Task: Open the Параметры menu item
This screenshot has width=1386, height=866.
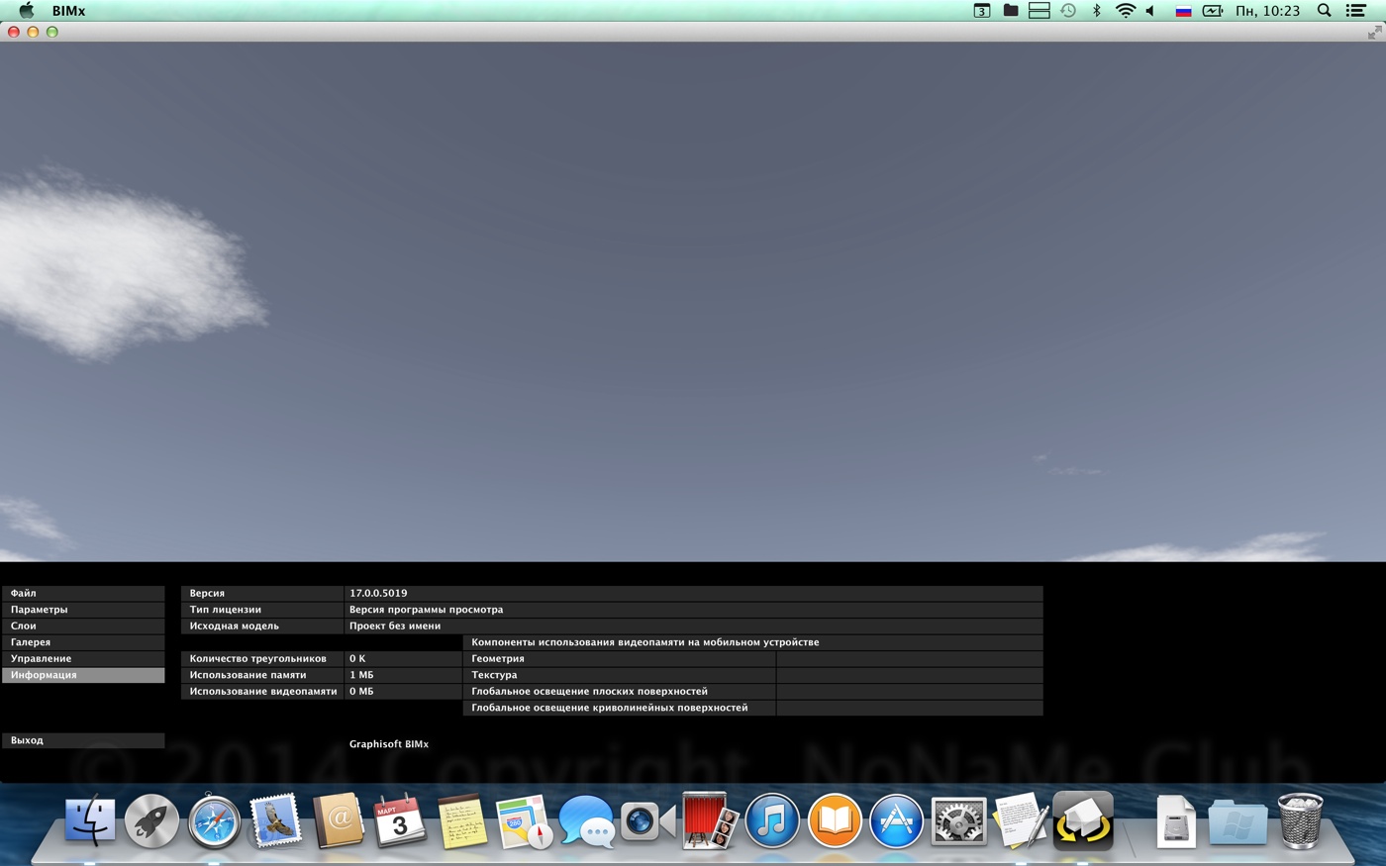Action: pyautogui.click(x=83, y=610)
